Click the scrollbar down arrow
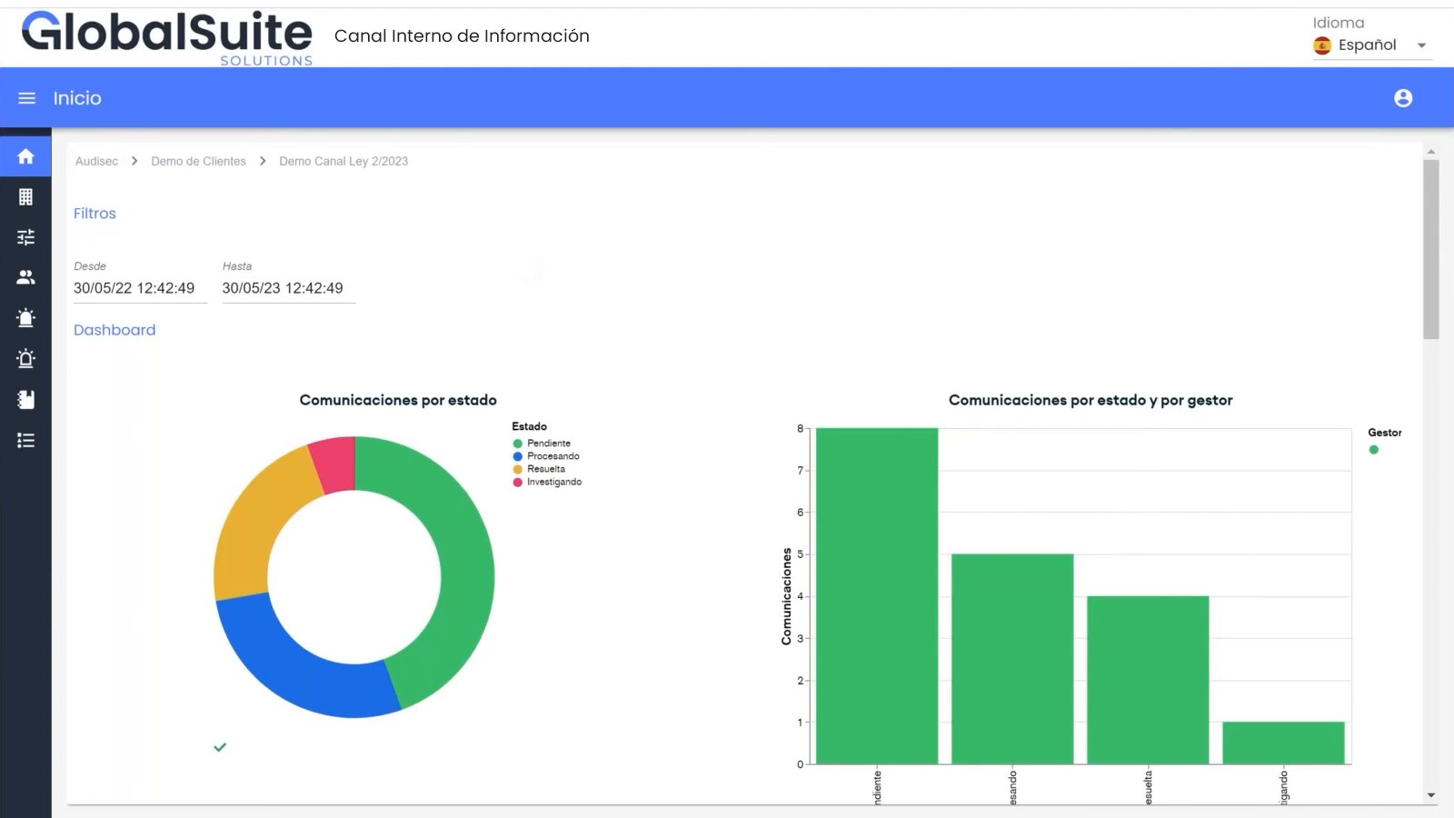The image size is (1454, 818). (x=1431, y=795)
